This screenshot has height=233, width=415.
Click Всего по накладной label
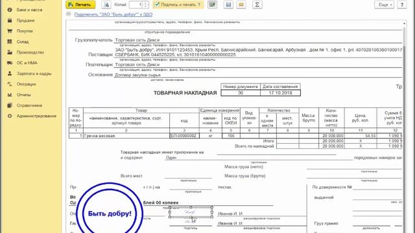254,146
